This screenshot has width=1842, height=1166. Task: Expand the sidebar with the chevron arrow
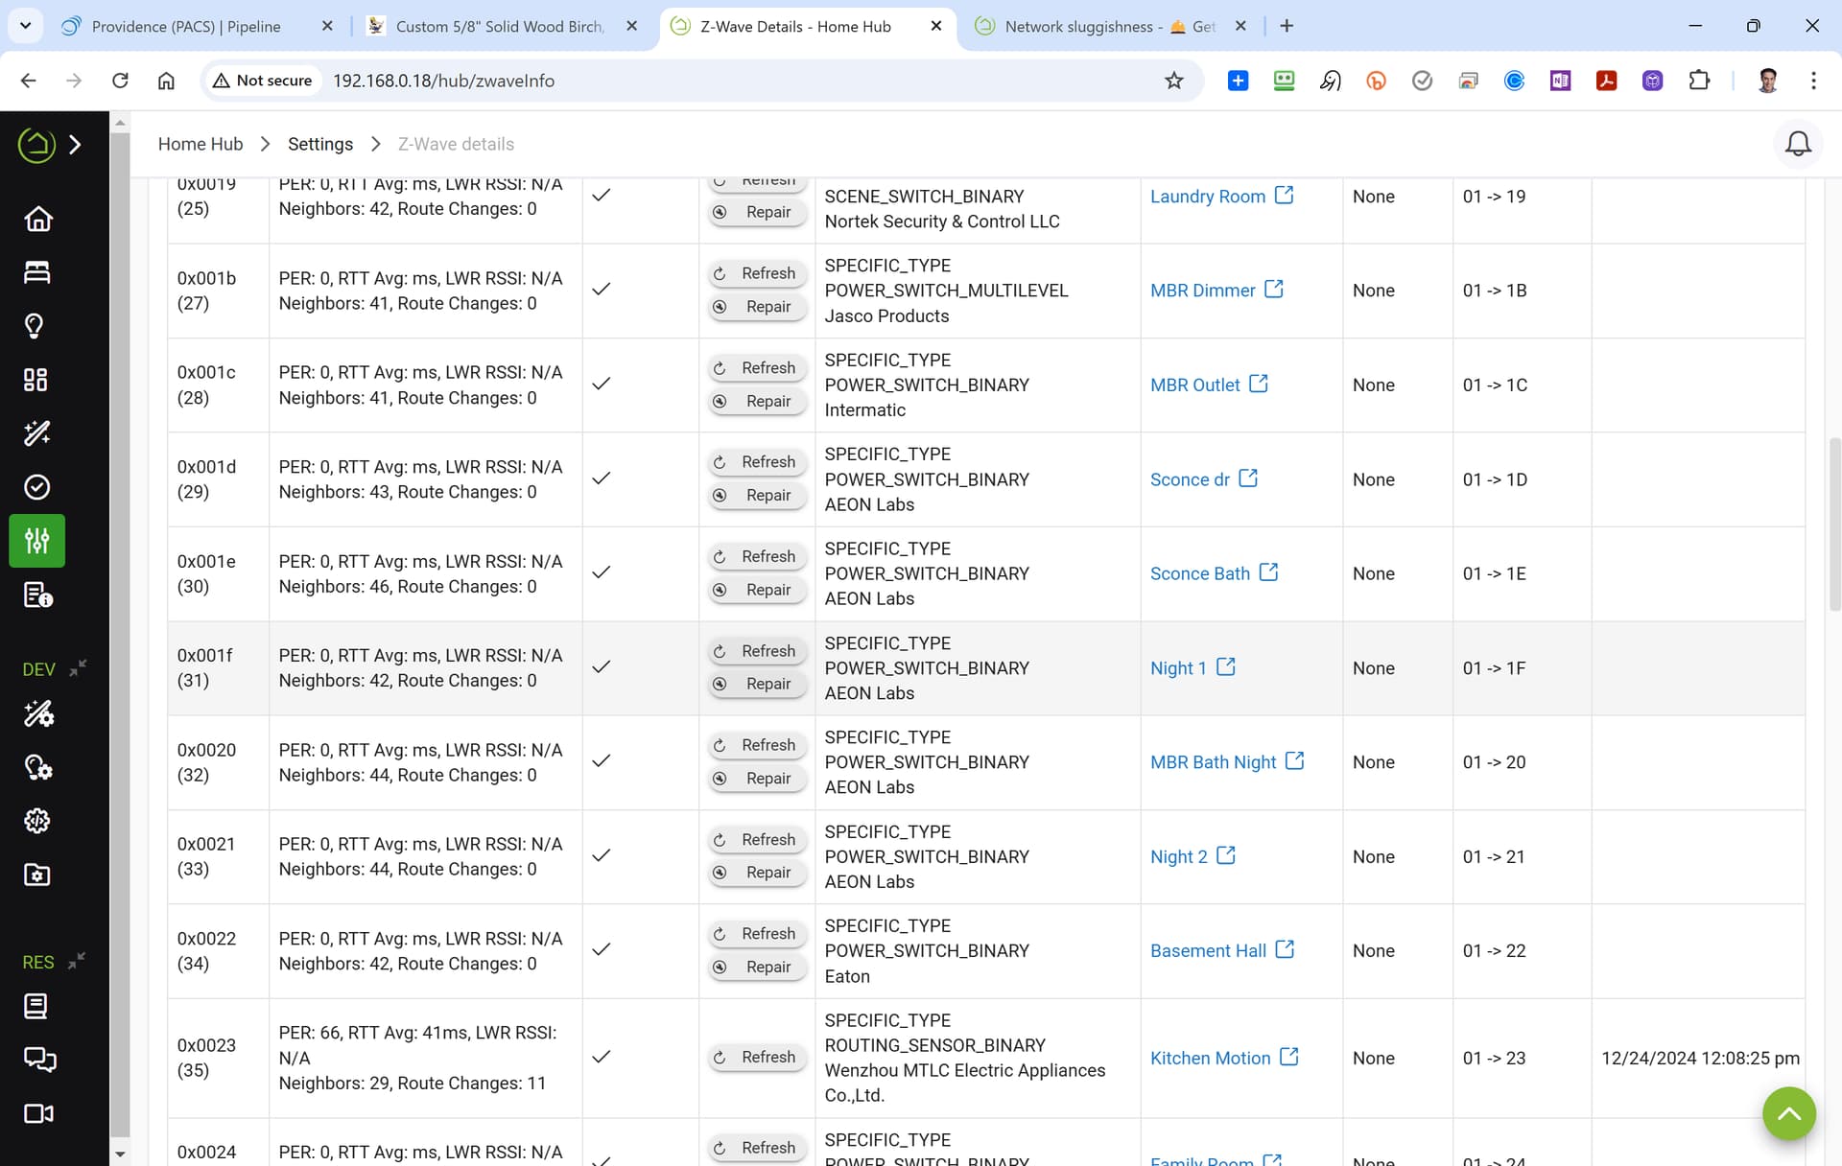76,145
